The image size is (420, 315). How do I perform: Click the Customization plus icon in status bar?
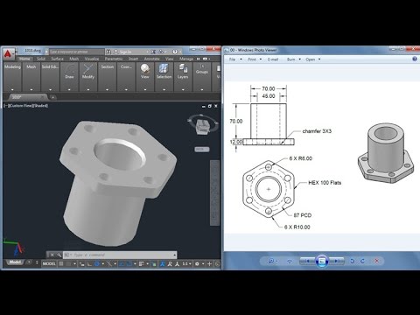coord(209,264)
